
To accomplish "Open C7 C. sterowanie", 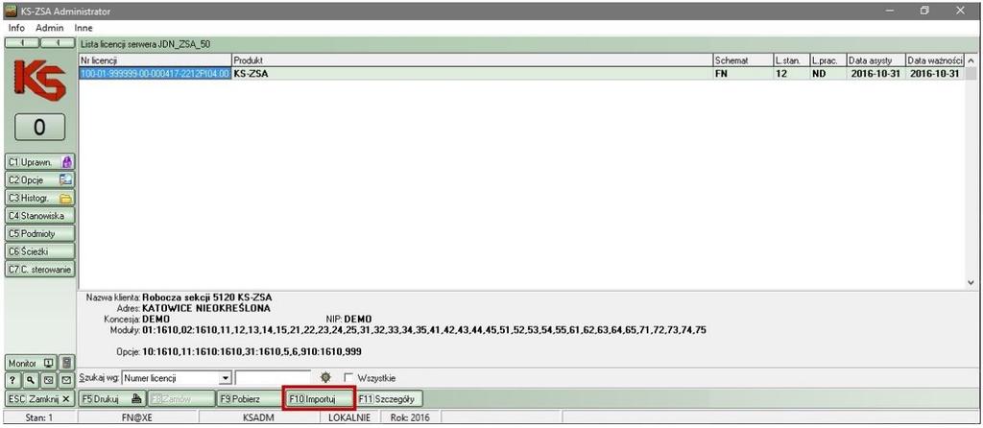I will (x=39, y=270).
